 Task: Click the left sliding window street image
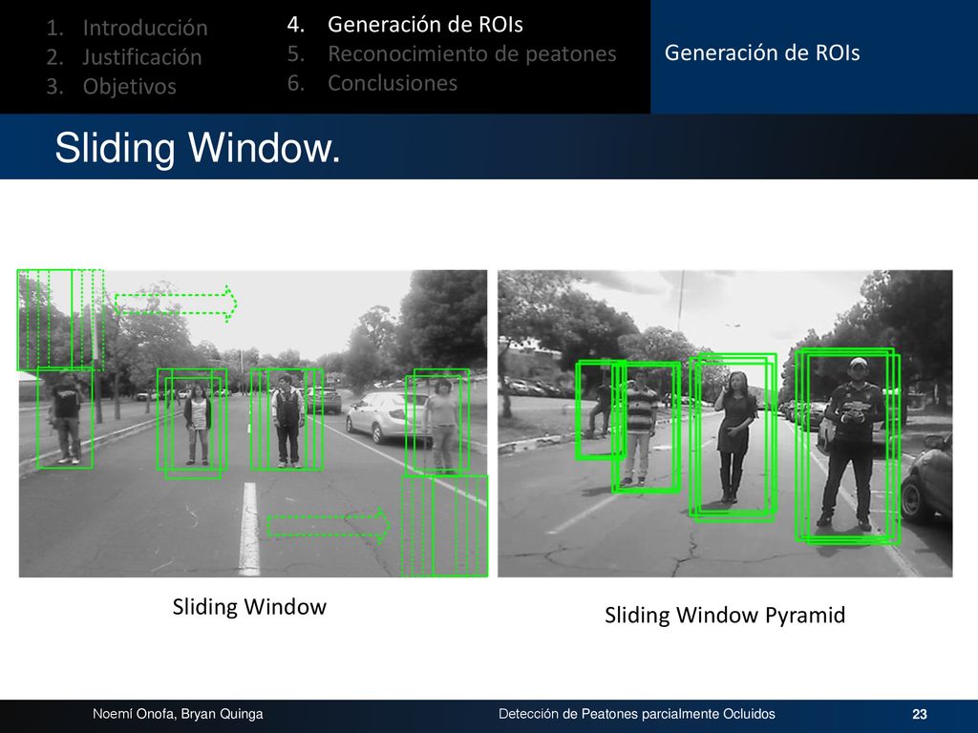pyautogui.click(x=252, y=423)
